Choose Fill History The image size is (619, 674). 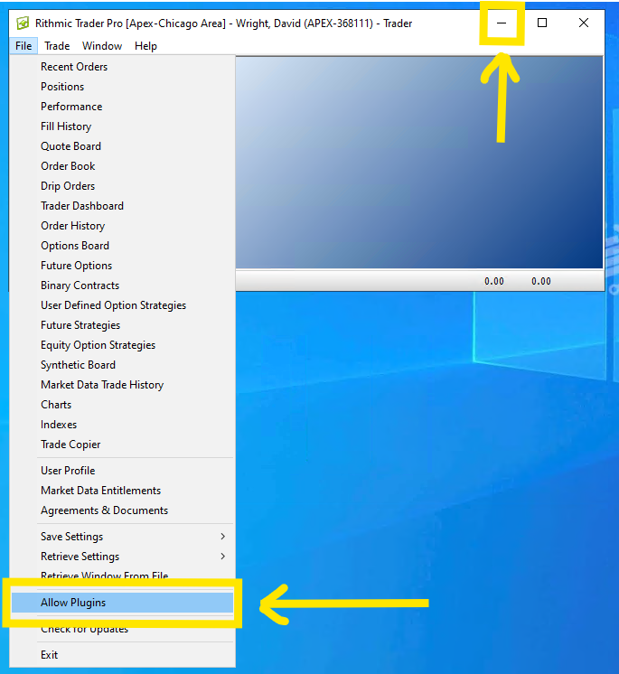point(123,126)
